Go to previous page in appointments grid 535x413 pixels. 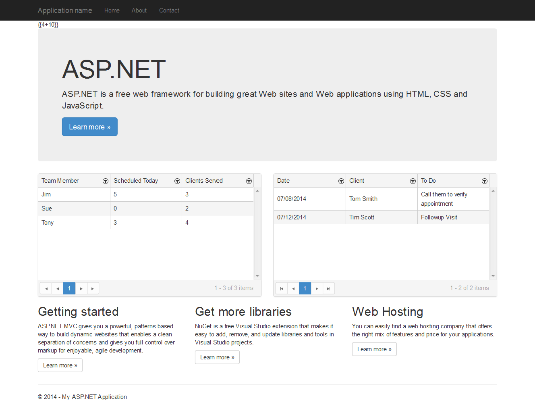click(293, 288)
